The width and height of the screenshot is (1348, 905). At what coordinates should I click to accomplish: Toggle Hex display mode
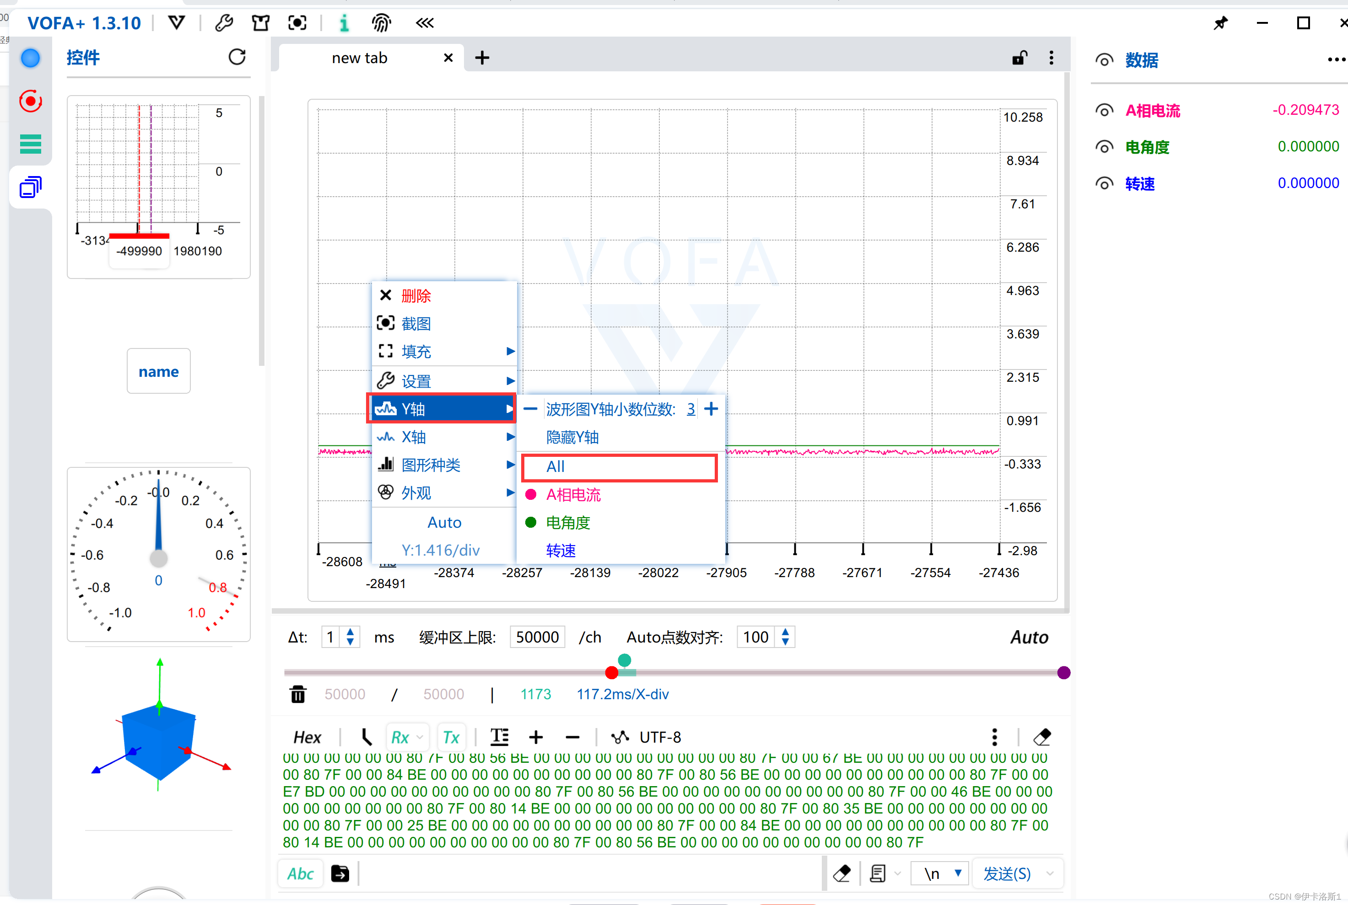(307, 737)
